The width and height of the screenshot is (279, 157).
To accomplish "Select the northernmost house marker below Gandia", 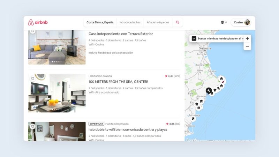I will 221,79.
